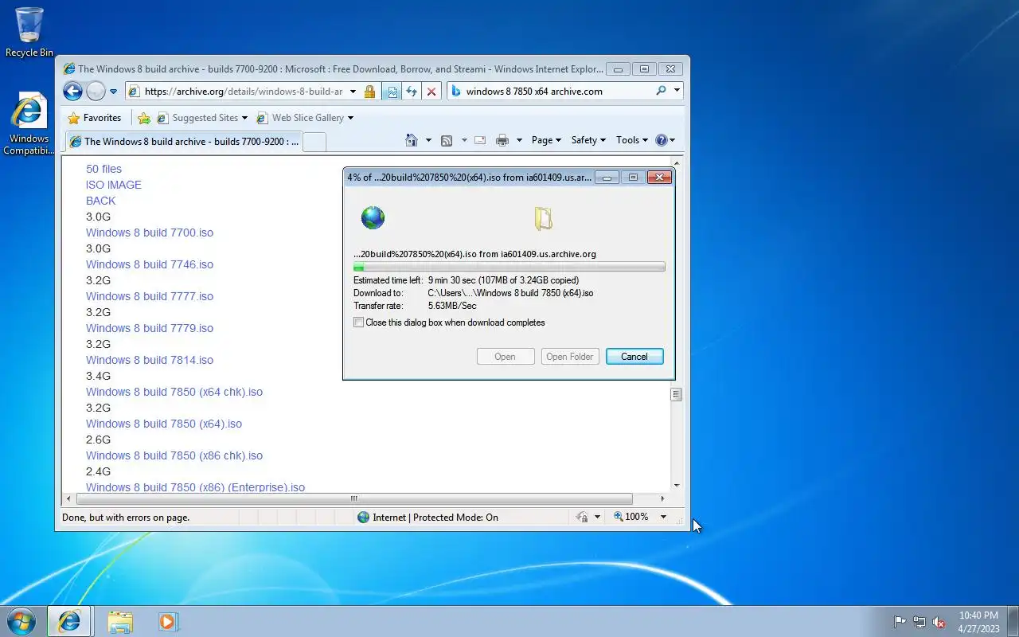The image size is (1019, 637).
Task: Click the Home icon in command bar
Action: (411, 140)
